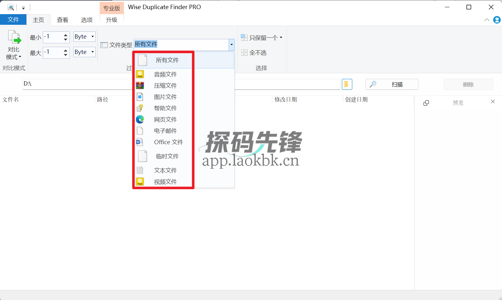
Task: Click the 最大 size input field
Action: [x=53, y=52]
